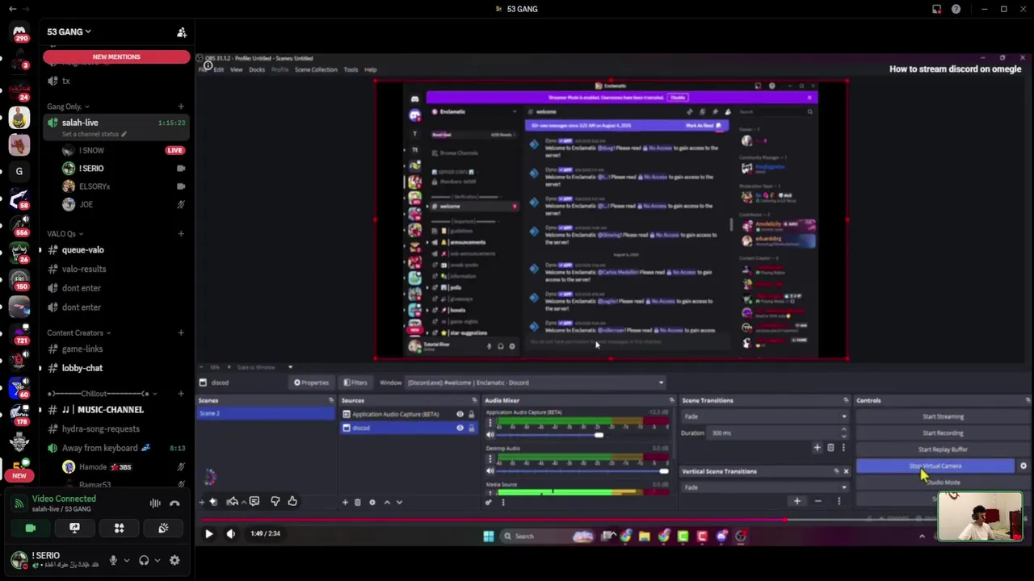Image resolution: width=1034 pixels, height=581 pixels.
Task: Click the OBS Filters button
Action: [x=355, y=382]
